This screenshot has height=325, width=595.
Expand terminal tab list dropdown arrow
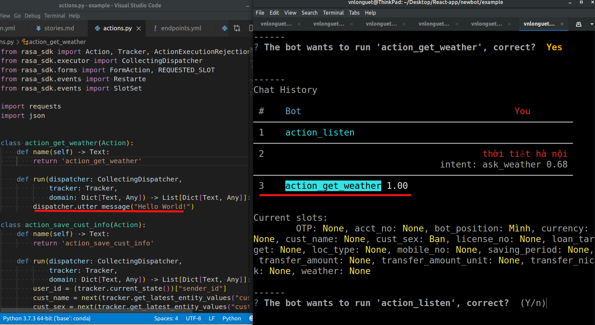[592, 24]
